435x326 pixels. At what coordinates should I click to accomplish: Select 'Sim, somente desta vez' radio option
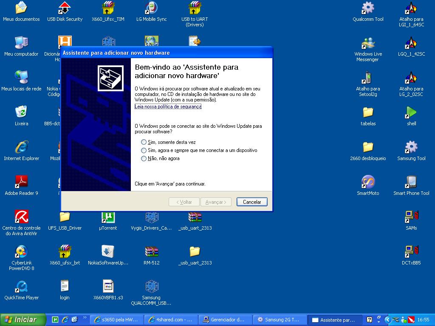pyautogui.click(x=144, y=142)
